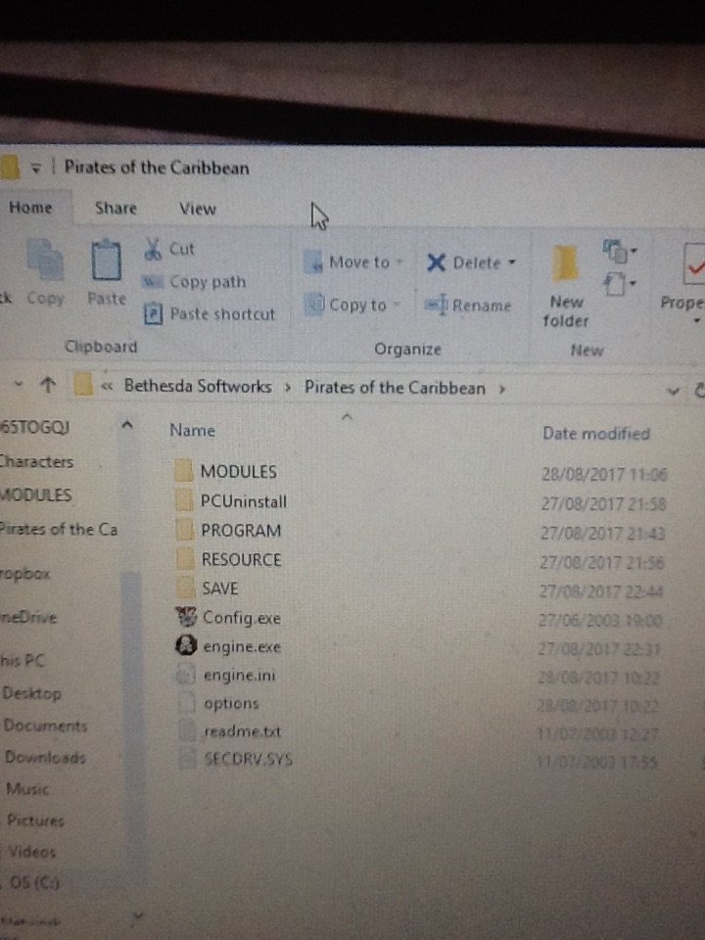Open Music in the navigation pane
The width and height of the screenshot is (705, 940).
coord(27,789)
